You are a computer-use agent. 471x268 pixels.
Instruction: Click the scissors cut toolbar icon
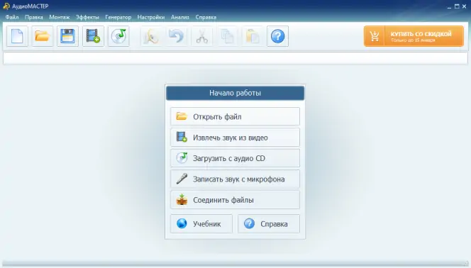(x=202, y=36)
